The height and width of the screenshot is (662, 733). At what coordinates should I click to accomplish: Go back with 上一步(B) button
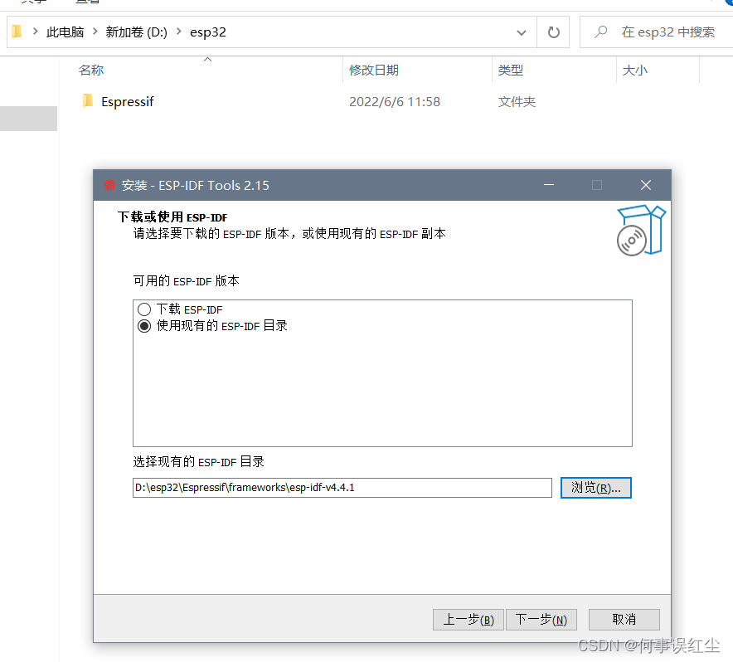pyautogui.click(x=468, y=620)
